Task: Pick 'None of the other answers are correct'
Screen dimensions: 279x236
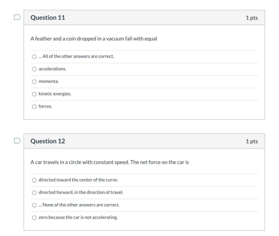Action: (34, 205)
